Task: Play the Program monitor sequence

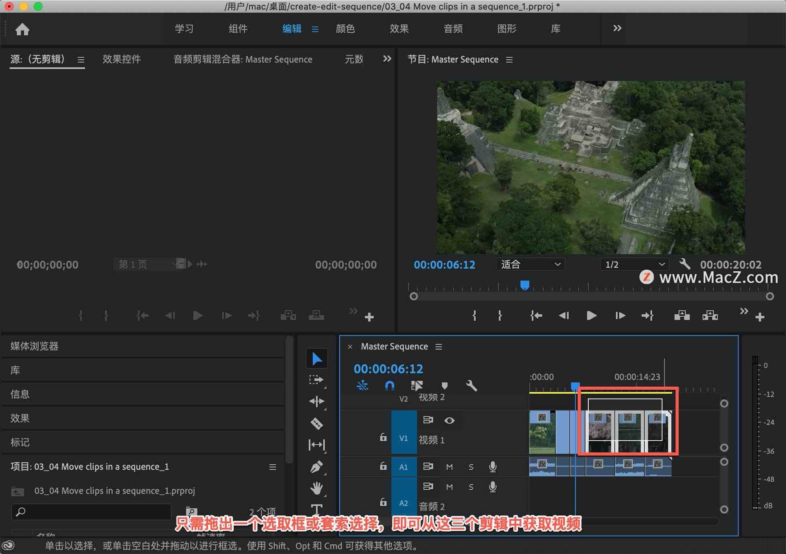Action: pos(591,315)
